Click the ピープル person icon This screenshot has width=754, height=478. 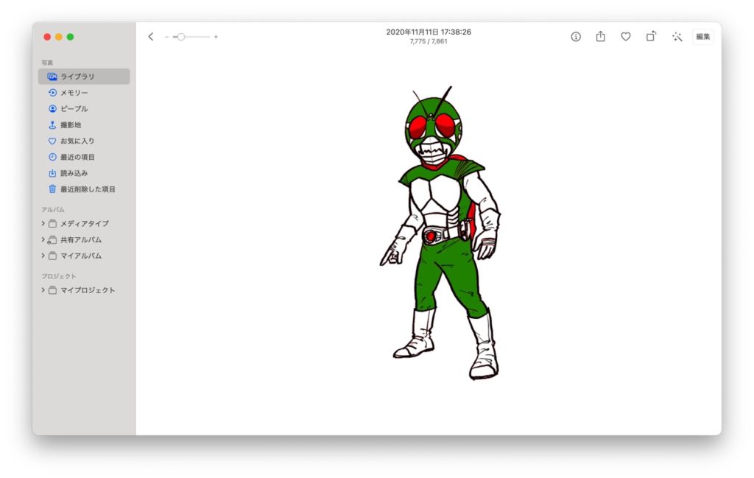point(52,109)
